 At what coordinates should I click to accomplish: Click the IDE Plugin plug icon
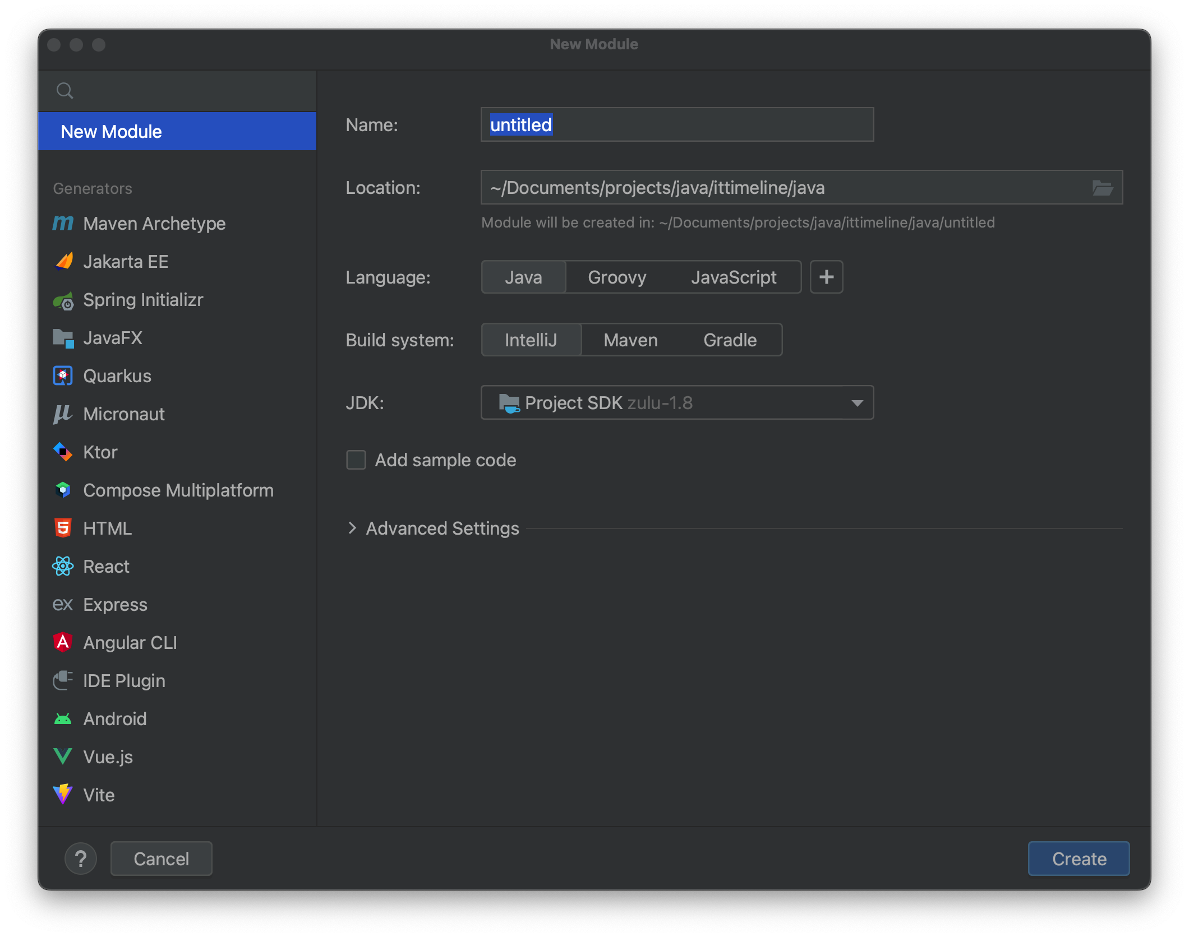(63, 680)
